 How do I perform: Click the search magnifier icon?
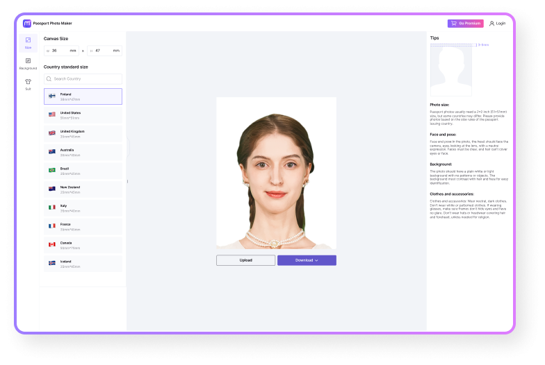49,79
